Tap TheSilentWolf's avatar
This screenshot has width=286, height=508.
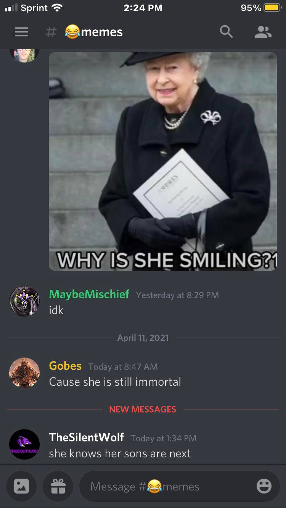tap(24, 444)
